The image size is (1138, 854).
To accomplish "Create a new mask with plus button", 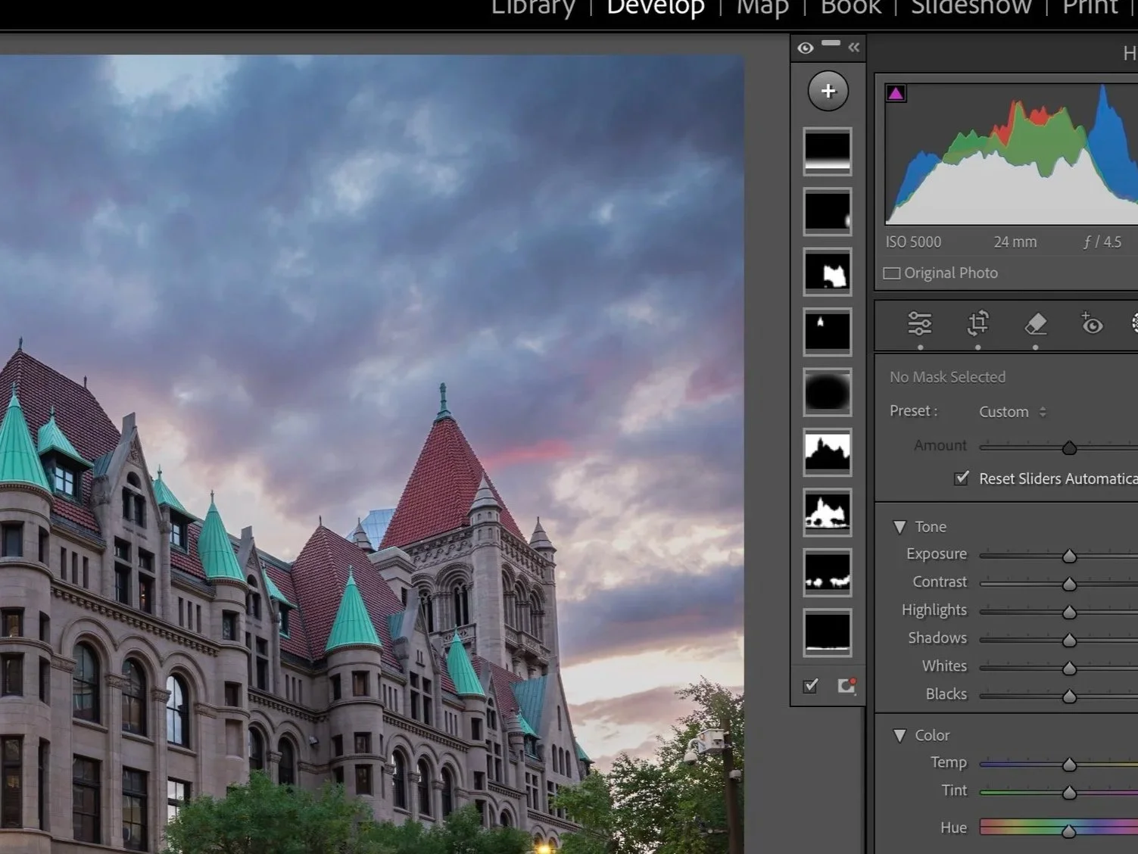I will pos(828,92).
